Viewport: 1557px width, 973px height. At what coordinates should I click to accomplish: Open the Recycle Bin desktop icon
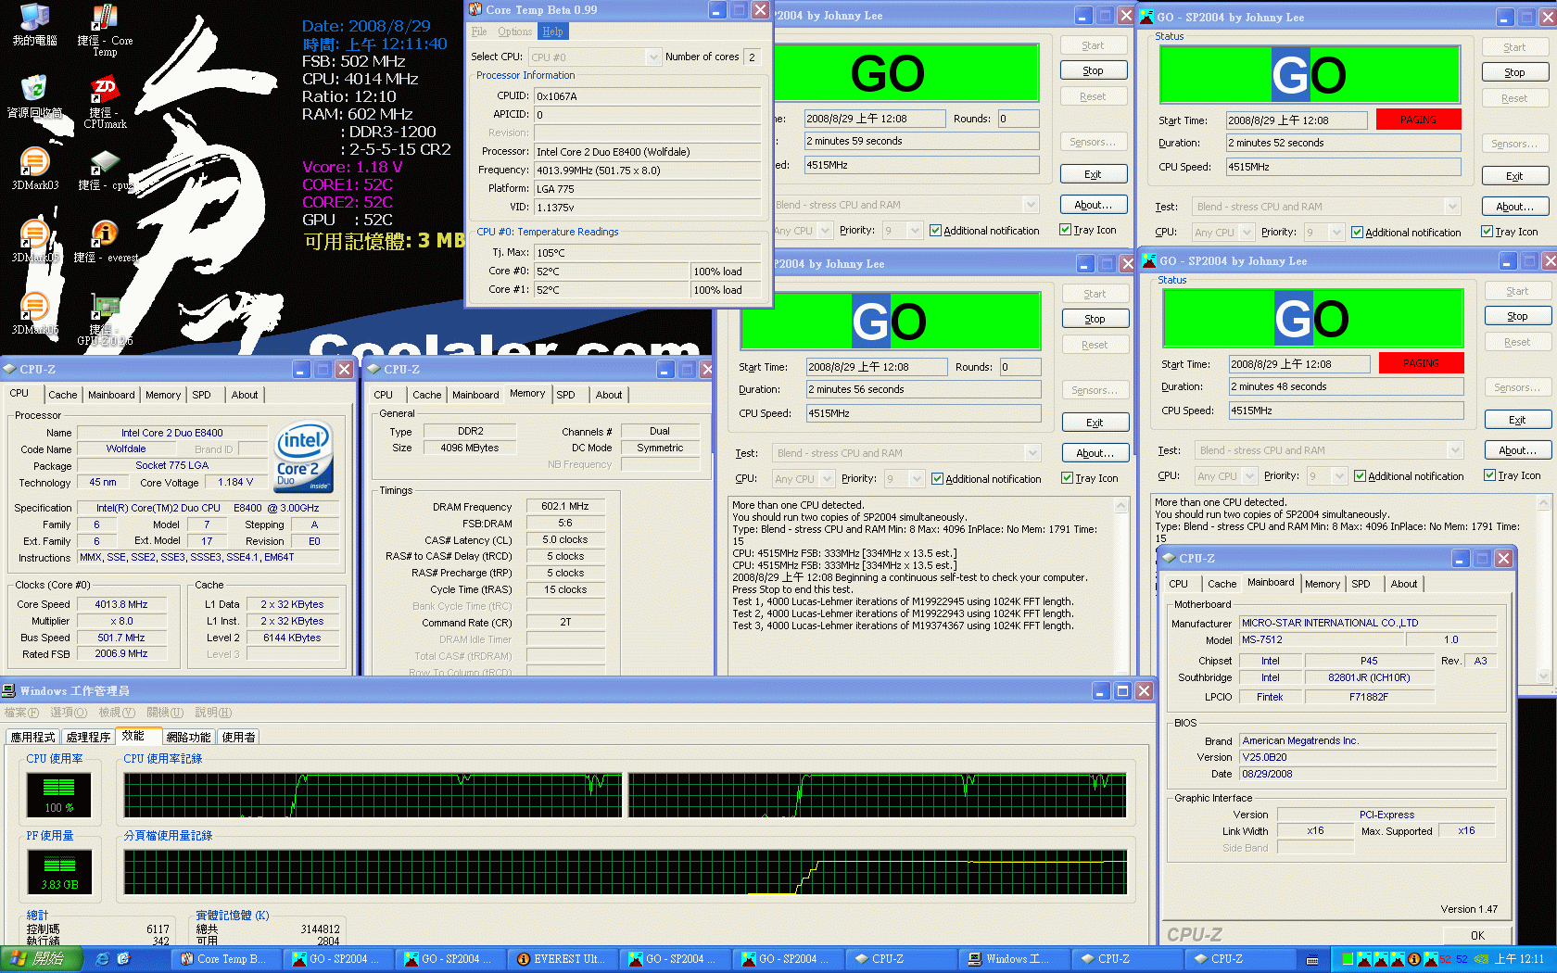34,97
